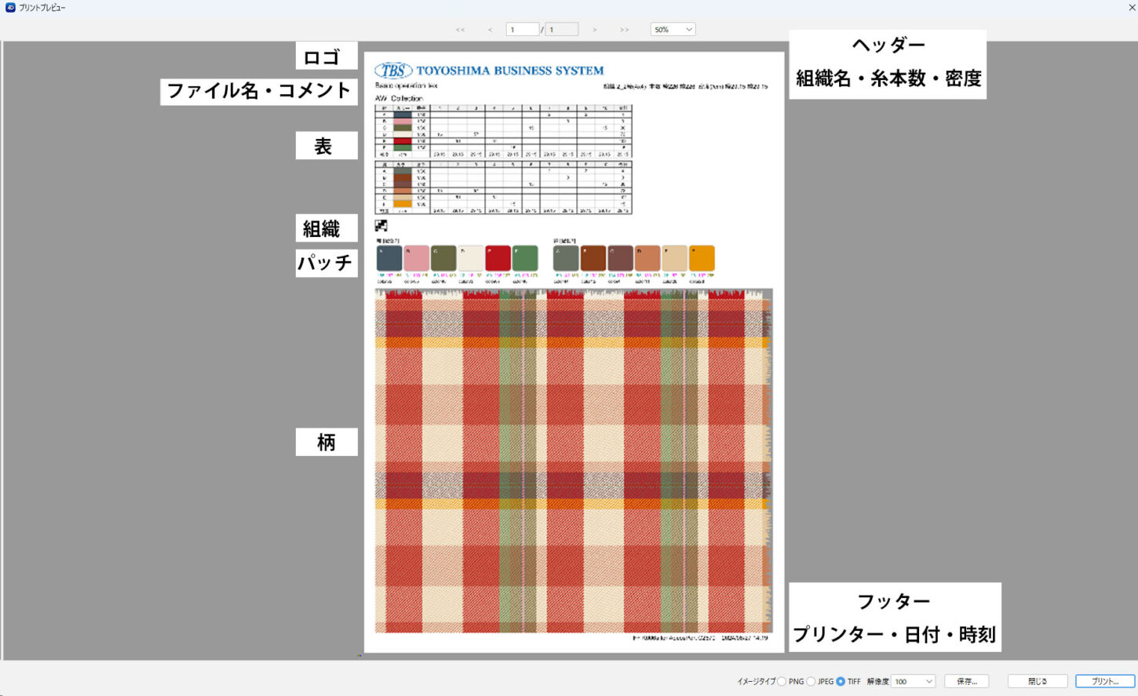Jump to the last page (>>)
Image resolution: width=1138 pixels, height=696 pixels.
pos(625,30)
